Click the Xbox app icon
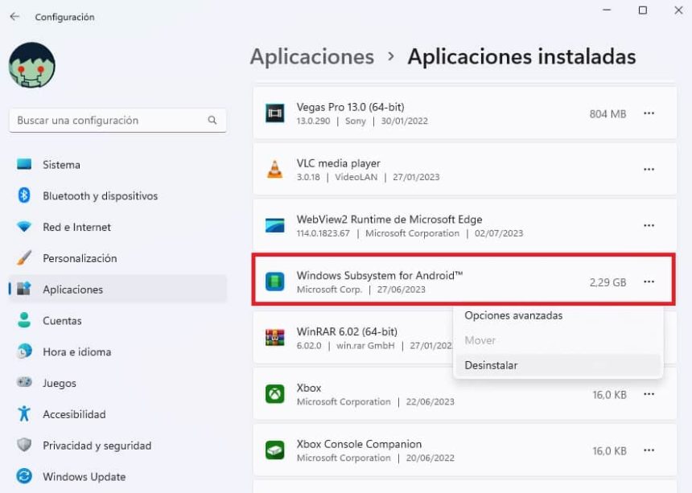Image resolution: width=692 pixels, height=493 pixels. [274, 394]
